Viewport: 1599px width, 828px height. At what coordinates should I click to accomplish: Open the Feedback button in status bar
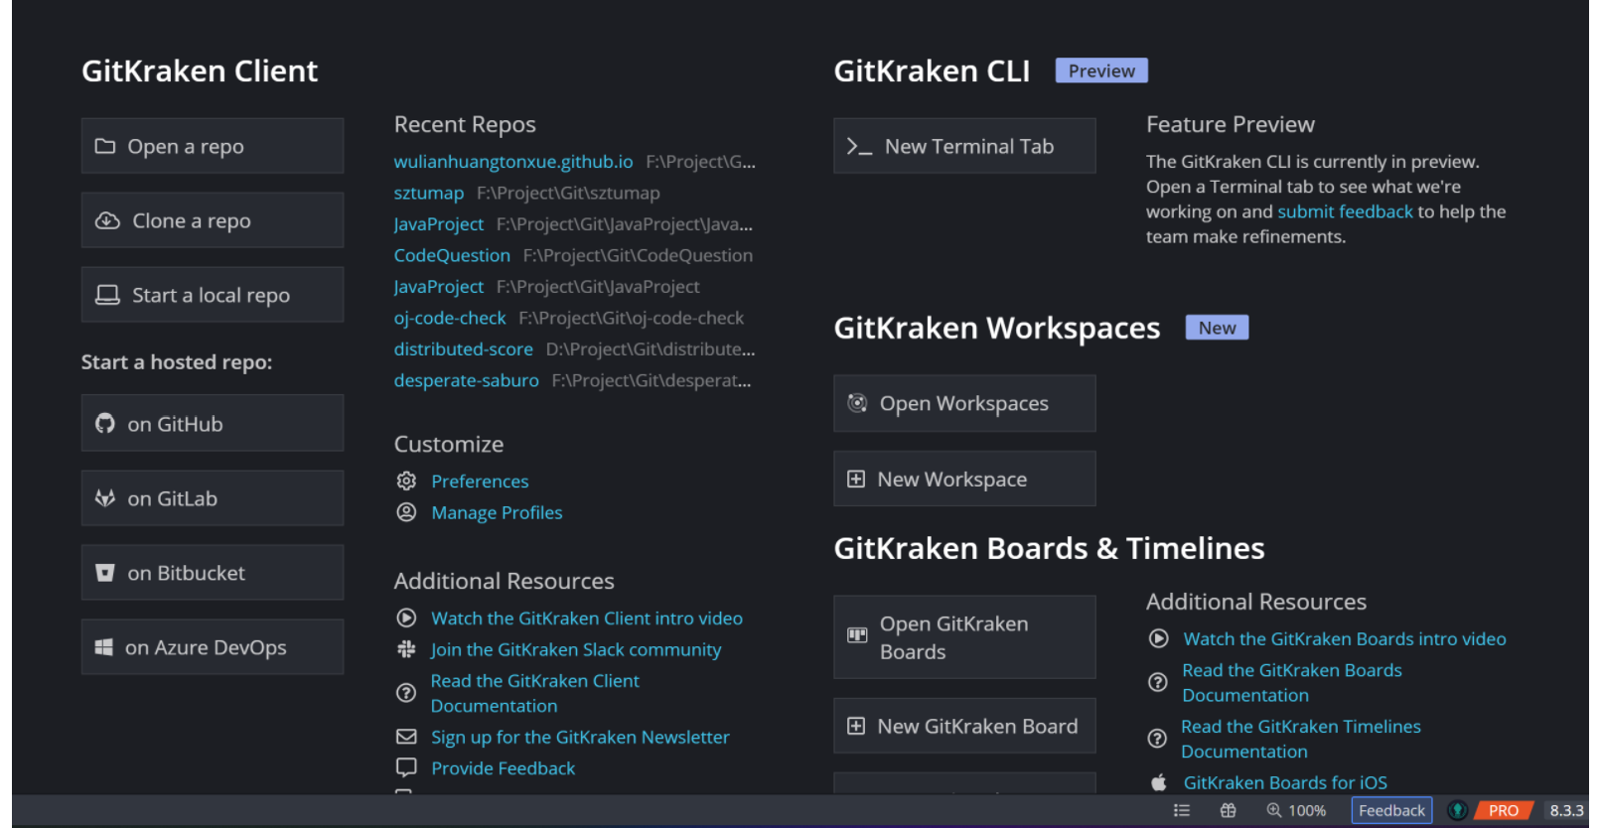(1391, 810)
